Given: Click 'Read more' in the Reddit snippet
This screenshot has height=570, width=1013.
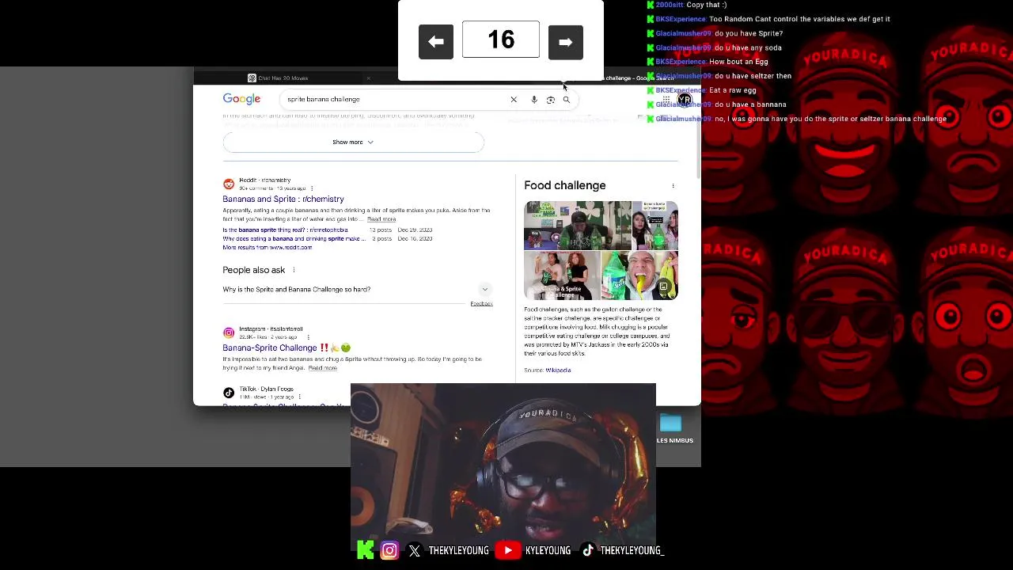Looking at the screenshot, I should [381, 219].
